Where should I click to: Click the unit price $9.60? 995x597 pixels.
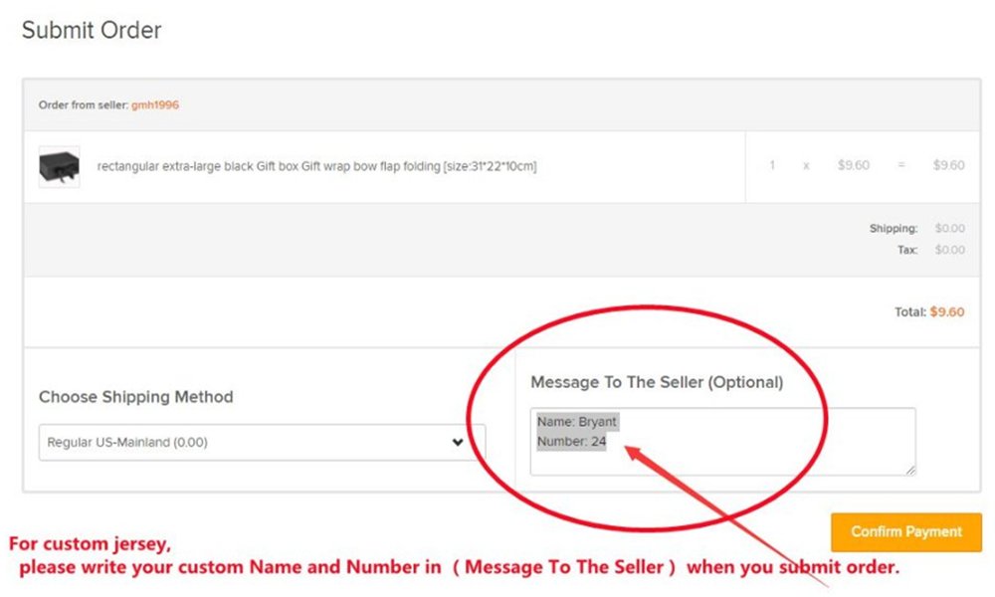tap(854, 165)
